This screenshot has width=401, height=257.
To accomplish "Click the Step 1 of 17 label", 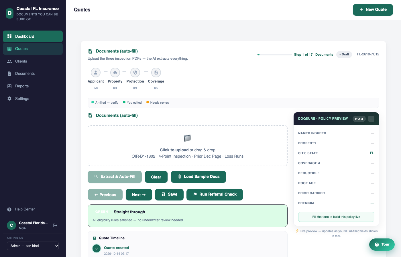I will click(314, 55).
